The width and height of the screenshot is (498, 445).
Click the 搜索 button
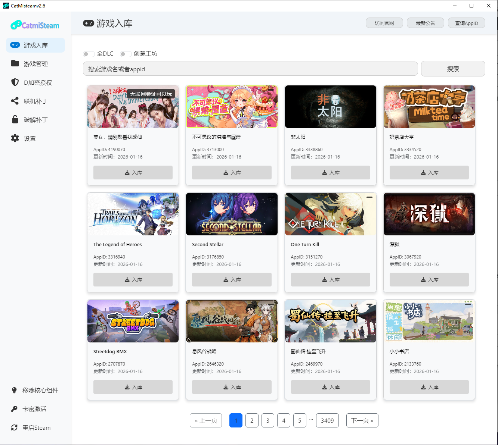[453, 69]
